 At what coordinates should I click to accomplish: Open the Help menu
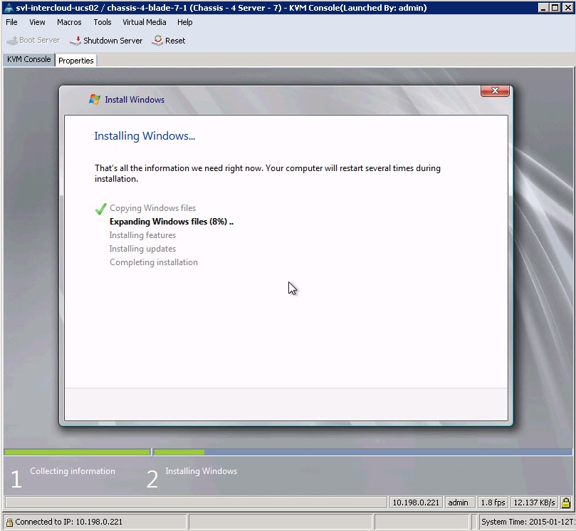coord(185,22)
